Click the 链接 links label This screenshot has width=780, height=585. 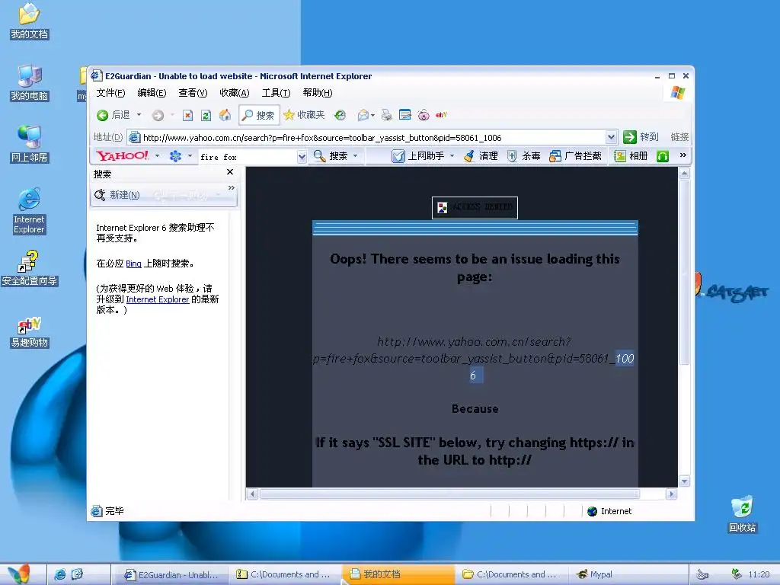[x=679, y=137]
